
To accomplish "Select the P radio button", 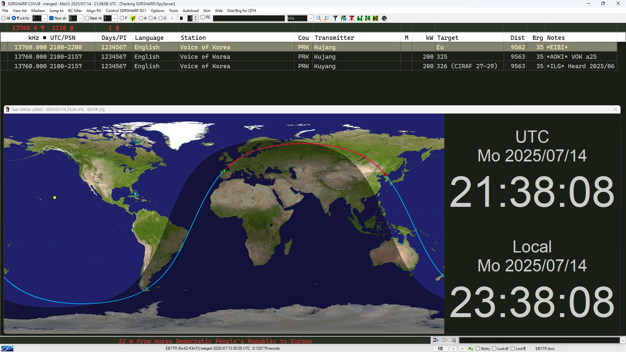I will pyautogui.click(x=122, y=18).
